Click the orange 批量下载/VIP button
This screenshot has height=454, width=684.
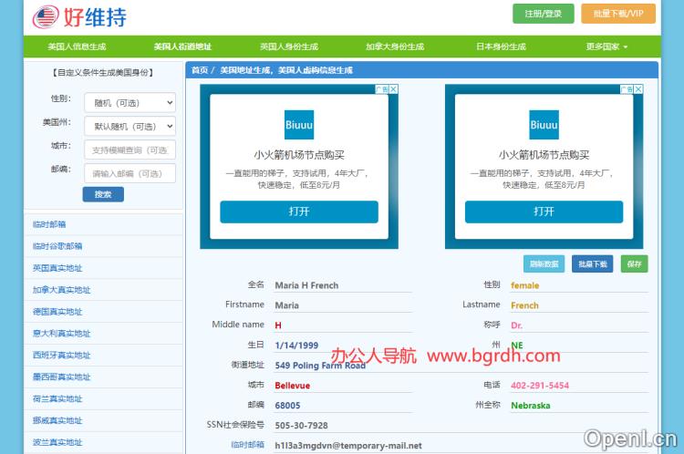pos(618,14)
